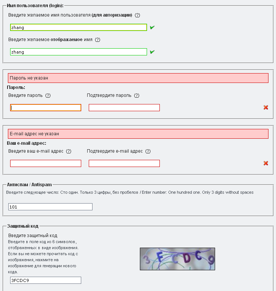Click help icon beside display name label
Image resolution: width=276 pixels, height=291 pixels.
pyautogui.click(x=98, y=40)
